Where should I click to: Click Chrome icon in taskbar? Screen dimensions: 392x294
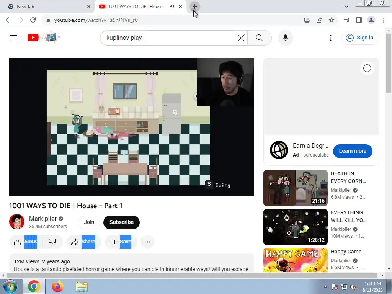[34, 286]
